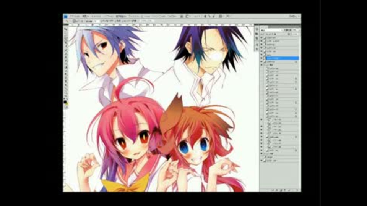Viewport: 367px width, 206px height.
Task: Open the tool preset picker in options bar
Action: [x=67, y=21]
